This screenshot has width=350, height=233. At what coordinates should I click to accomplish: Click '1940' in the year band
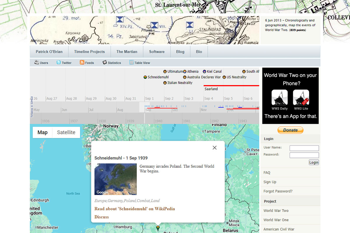coord(158,121)
